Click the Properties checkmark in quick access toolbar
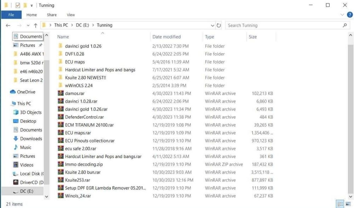This screenshot has width=354, height=208. coord(18,5)
